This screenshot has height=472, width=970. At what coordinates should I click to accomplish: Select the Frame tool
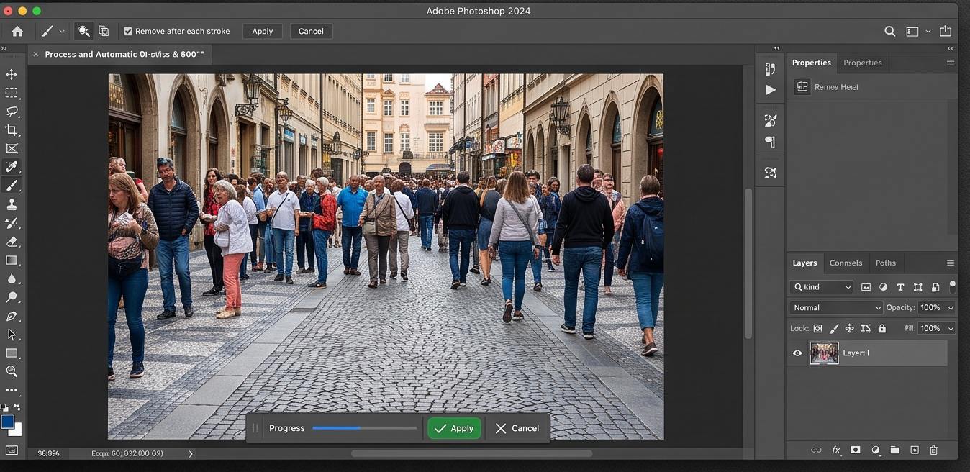pos(12,149)
